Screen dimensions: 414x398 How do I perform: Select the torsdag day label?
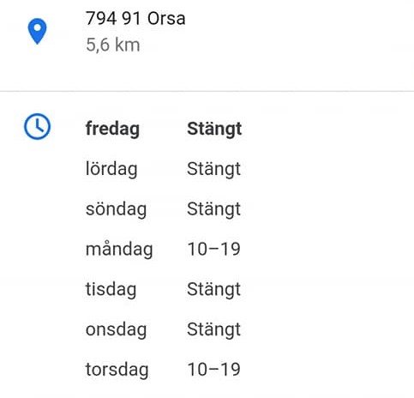click(117, 370)
